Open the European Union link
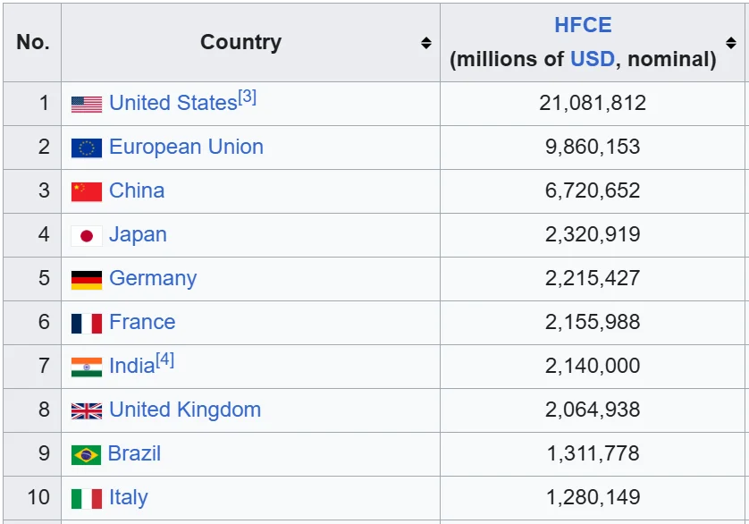This screenshot has height=524, width=749. click(186, 148)
